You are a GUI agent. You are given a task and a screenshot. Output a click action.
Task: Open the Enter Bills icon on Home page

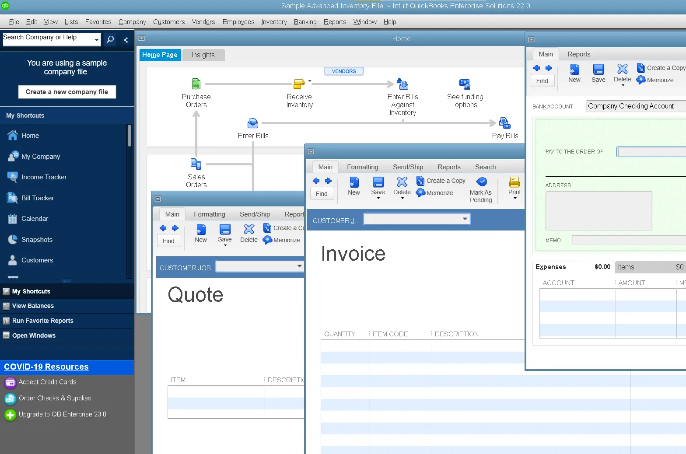(x=253, y=123)
